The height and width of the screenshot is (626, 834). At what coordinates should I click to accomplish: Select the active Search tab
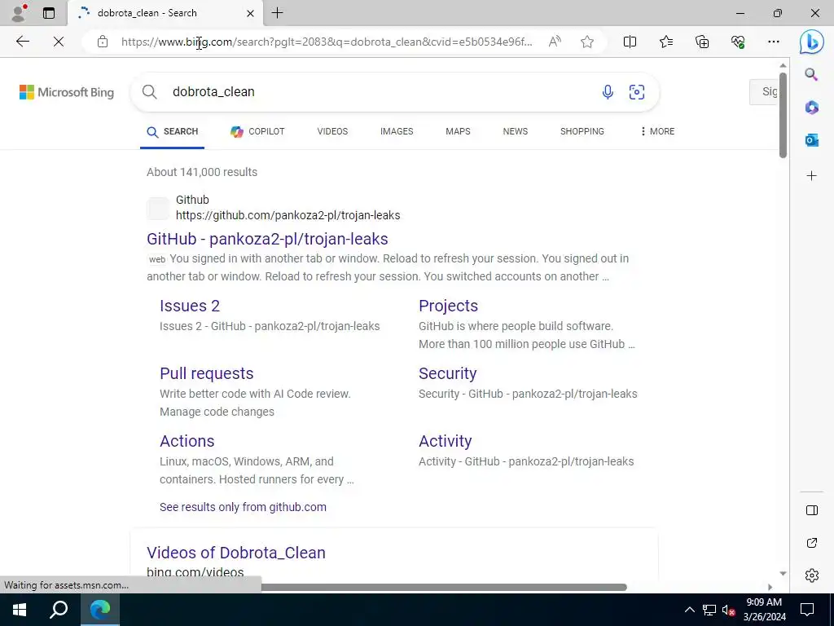[173, 131]
